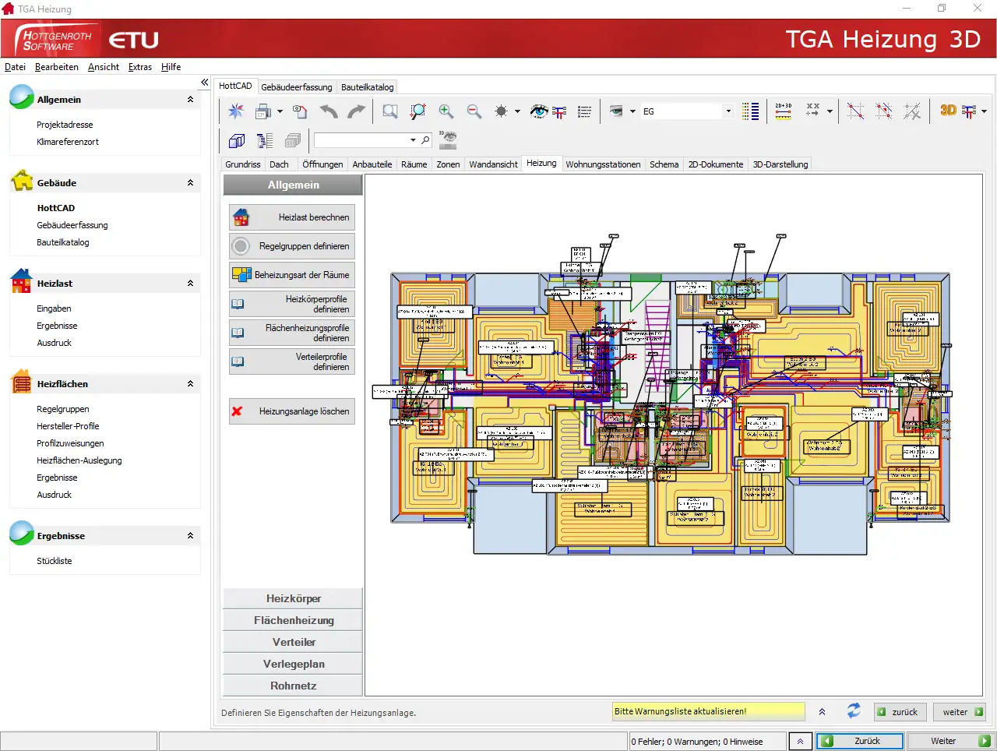Toggle the eye visibility icon in toolbar

[x=538, y=111]
